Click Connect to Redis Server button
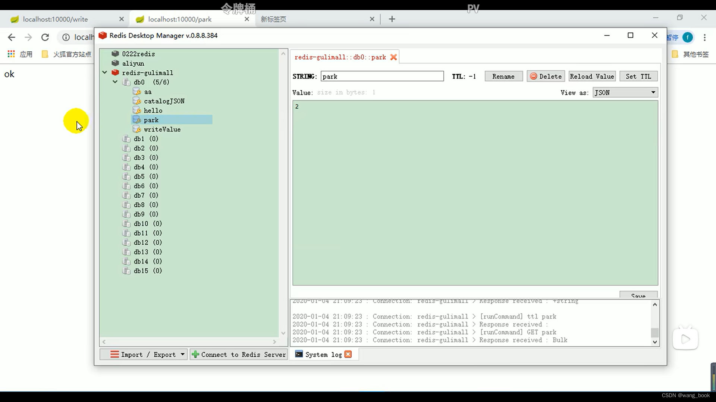Image resolution: width=716 pixels, height=402 pixels. tap(239, 354)
